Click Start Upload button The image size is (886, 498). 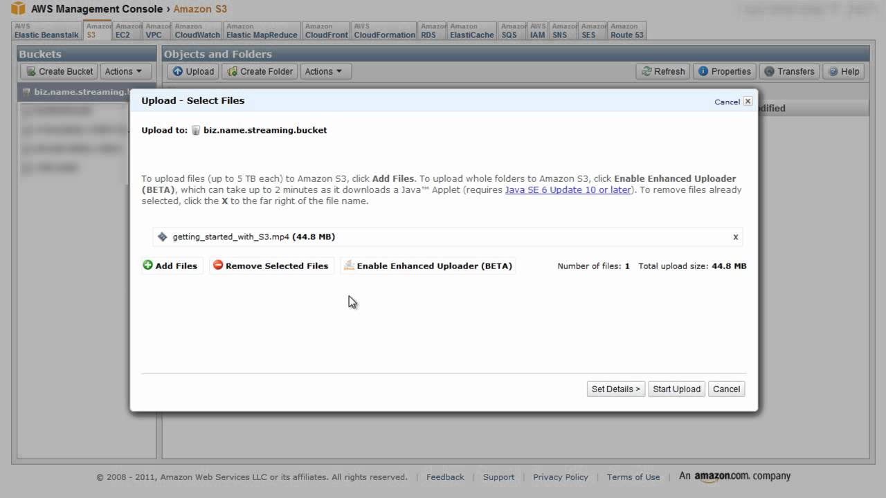click(x=676, y=389)
